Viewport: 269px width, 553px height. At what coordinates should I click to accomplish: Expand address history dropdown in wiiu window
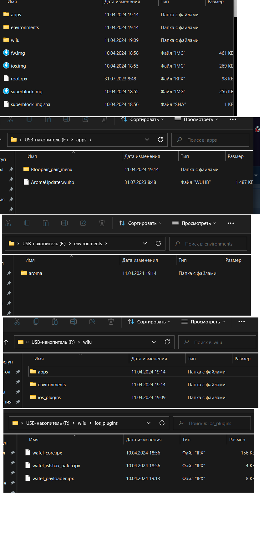tap(154, 342)
